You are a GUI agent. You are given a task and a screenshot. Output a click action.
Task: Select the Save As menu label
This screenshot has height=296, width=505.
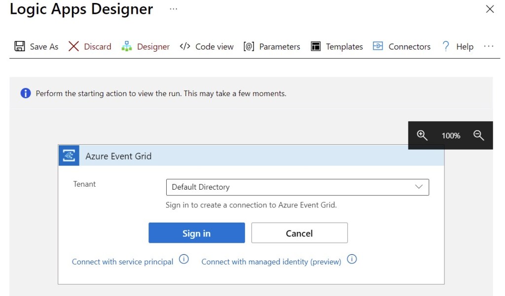[x=44, y=47]
